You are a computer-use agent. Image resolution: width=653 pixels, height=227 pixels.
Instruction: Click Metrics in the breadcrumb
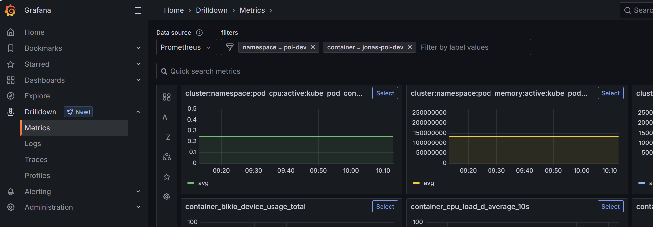click(252, 10)
